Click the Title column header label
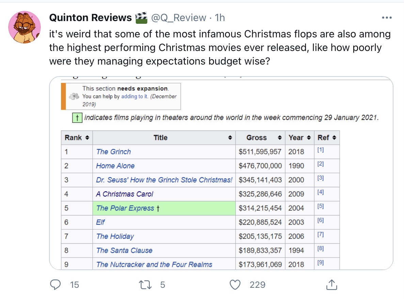404x299 pixels. pos(161,138)
